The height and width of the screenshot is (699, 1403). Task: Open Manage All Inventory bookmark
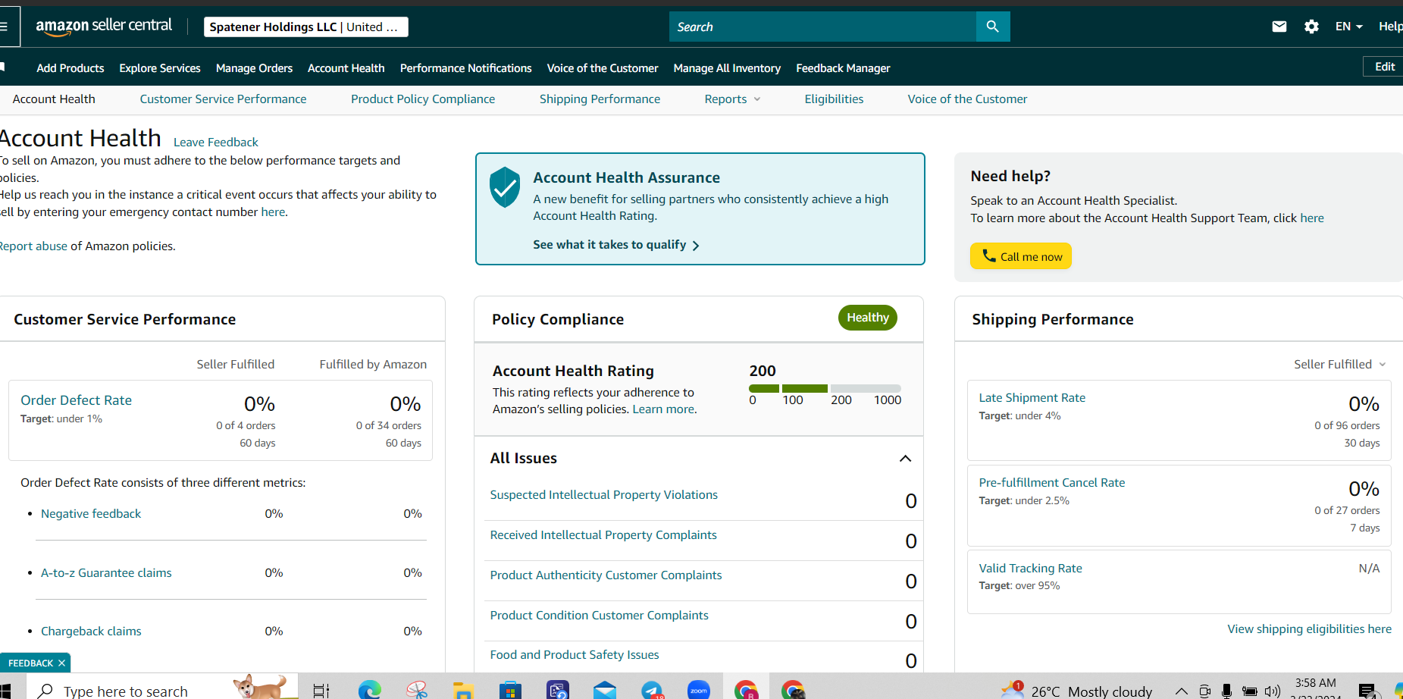pos(727,68)
